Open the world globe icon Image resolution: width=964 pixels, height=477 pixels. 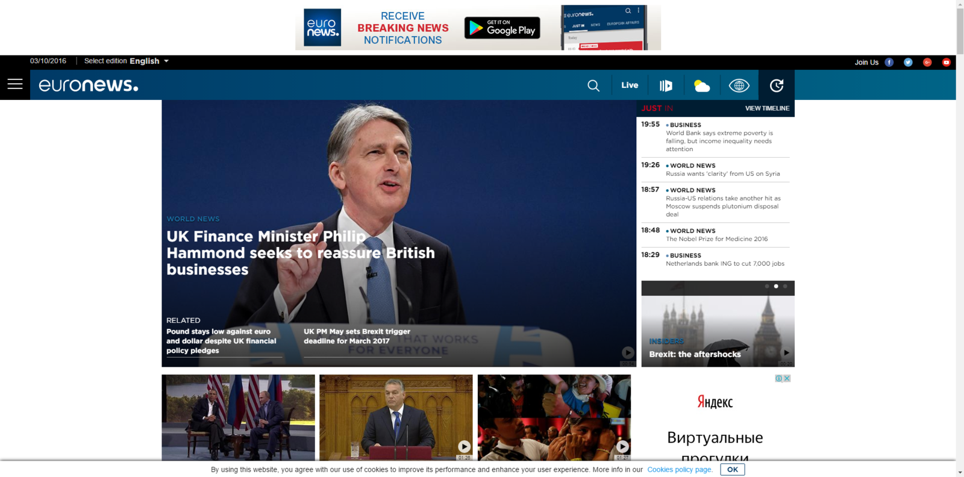click(x=739, y=86)
